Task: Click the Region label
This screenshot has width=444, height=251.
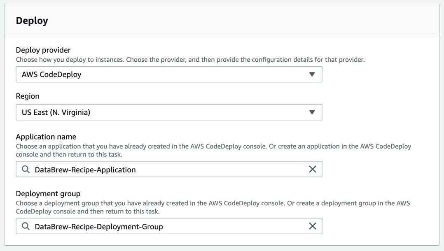Action: click(28, 96)
